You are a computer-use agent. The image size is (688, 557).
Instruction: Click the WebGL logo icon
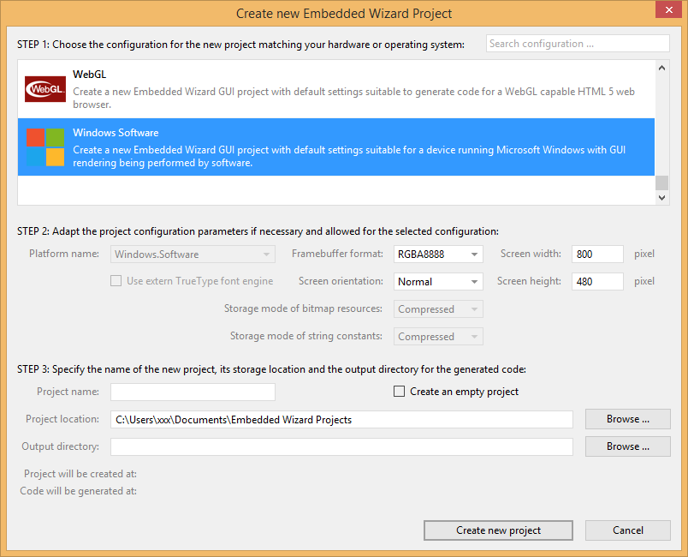point(45,89)
